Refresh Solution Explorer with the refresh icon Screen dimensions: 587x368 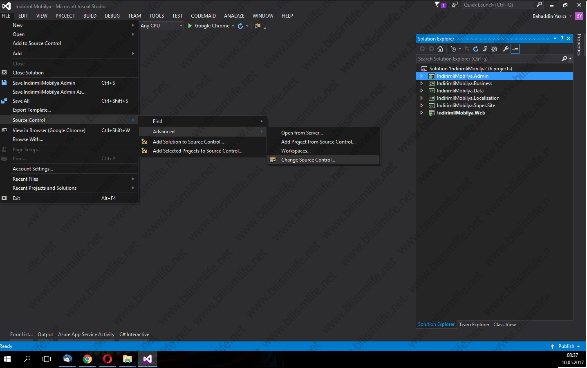pyautogui.click(x=476, y=49)
